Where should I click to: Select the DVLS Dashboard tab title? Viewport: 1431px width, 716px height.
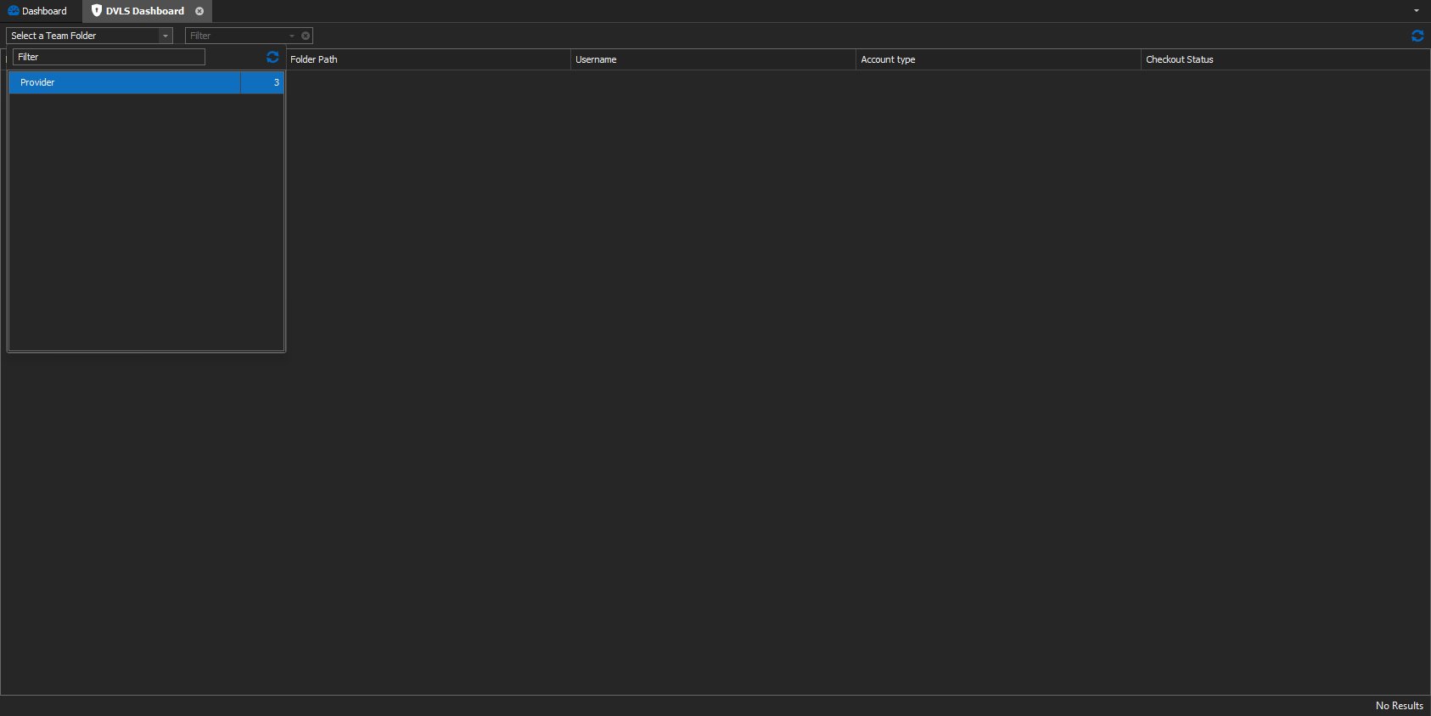(144, 11)
